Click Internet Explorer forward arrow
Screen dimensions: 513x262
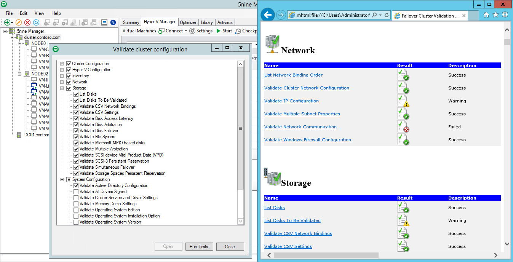[281, 15]
